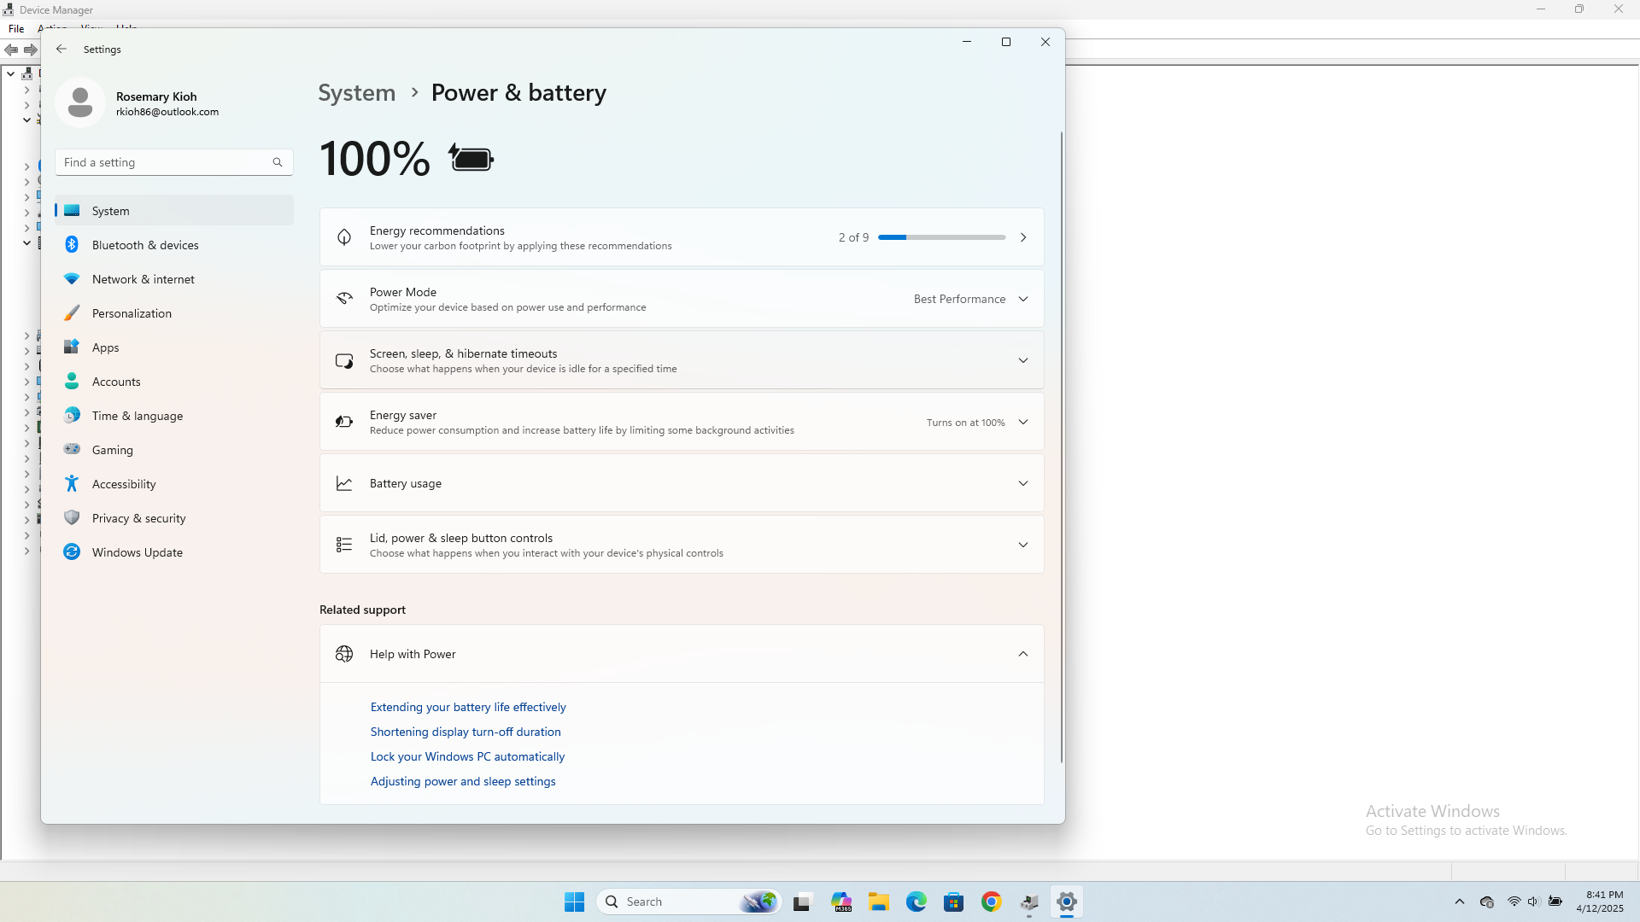Viewport: 1640px width, 922px height.
Task: Open Bluetooth & devices settings
Action: click(174, 245)
